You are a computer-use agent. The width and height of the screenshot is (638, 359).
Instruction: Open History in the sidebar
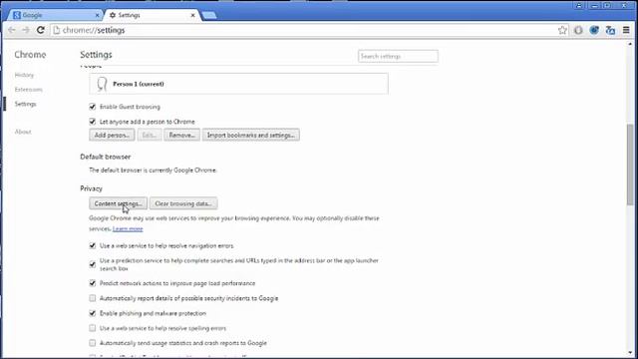tap(24, 75)
